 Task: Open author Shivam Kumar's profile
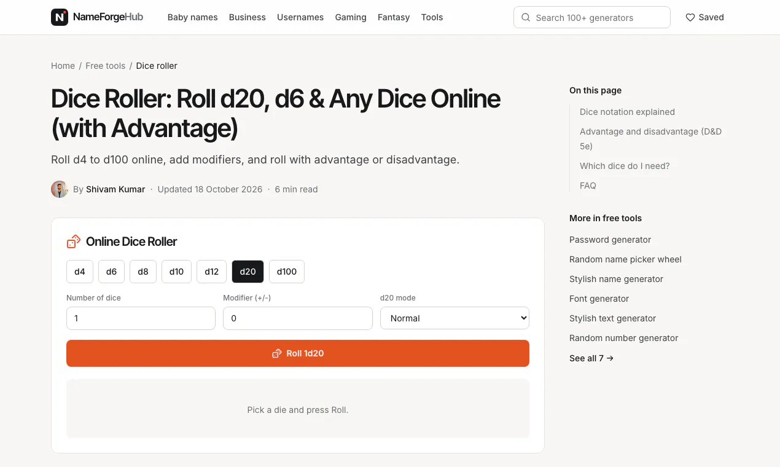115,189
